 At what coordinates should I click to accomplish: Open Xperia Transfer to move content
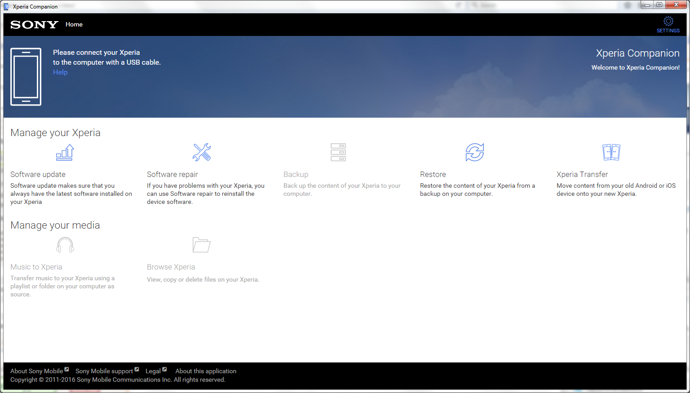coord(611,152)
